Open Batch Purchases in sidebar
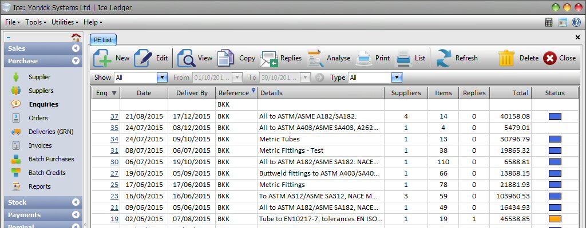The height and width of the screenshot is (228, 586). tap(52, 159)
